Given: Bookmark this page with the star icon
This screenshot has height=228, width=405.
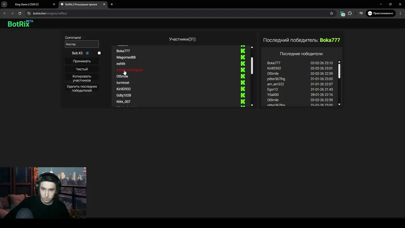Looking at the screenshot, I should pyautogui.click(x=332, y=13).
